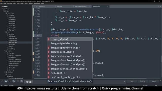Toggle whole word search option
This screenshot has width=162, height=91.
coord(10,81)
